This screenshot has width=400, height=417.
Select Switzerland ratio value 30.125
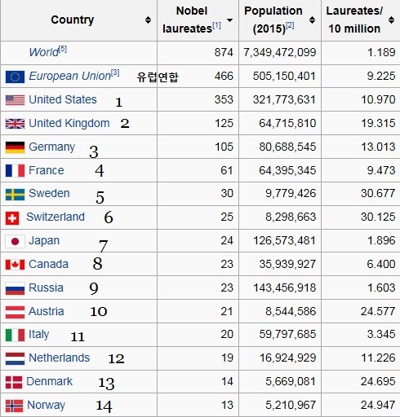tap(378, 217)
